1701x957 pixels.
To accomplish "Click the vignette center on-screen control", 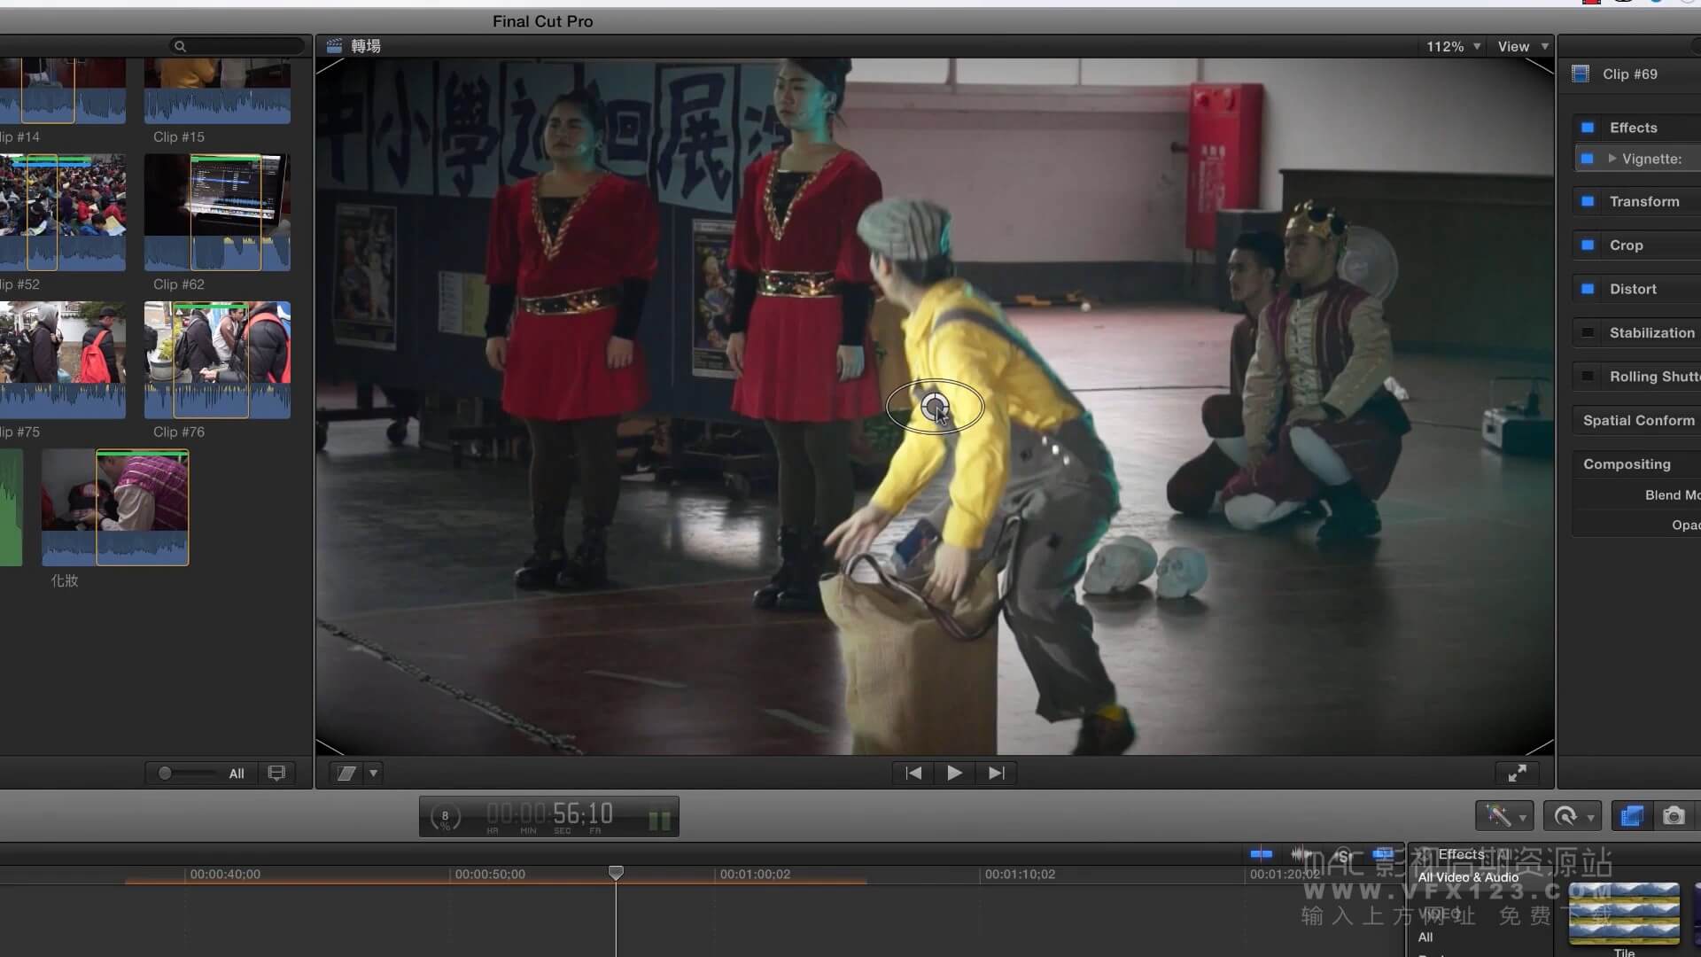I will 934,407.
